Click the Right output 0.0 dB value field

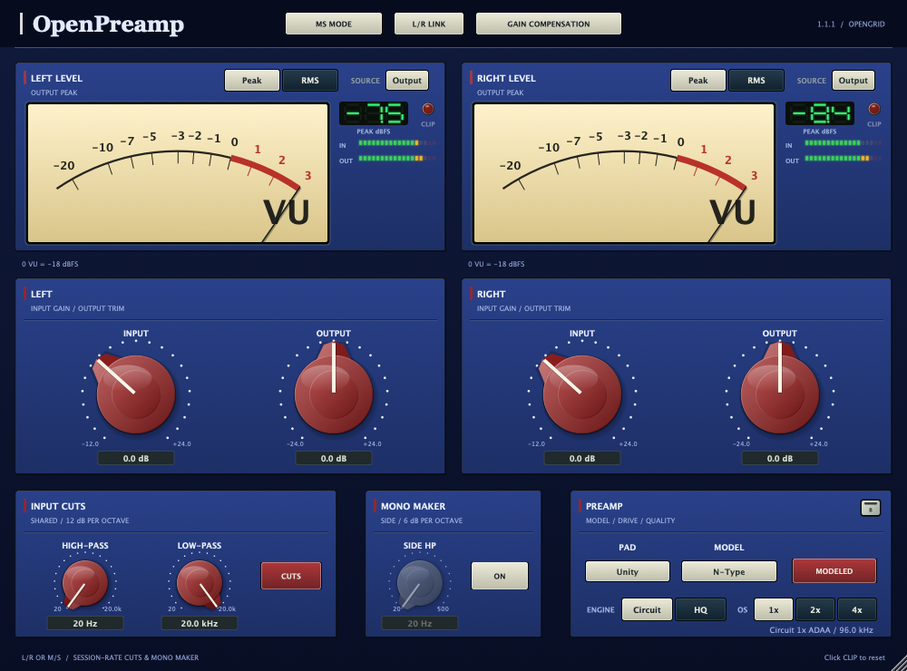pyautogui.click(x=780, y=458)
